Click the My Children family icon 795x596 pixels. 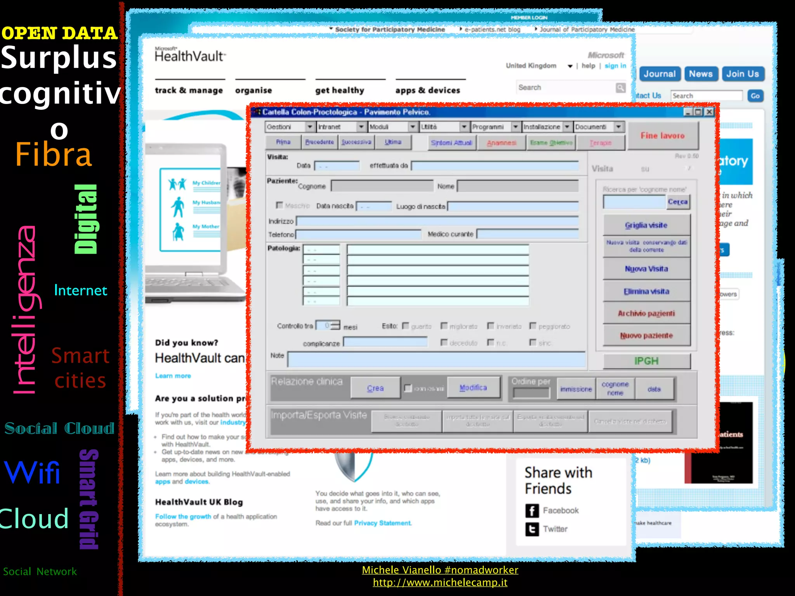point(177,184)
